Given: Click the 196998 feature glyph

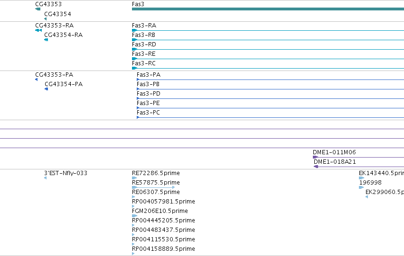Looking at the screenshot, I should 361,187.
